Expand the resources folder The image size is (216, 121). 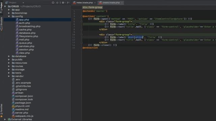click(9, 63)
